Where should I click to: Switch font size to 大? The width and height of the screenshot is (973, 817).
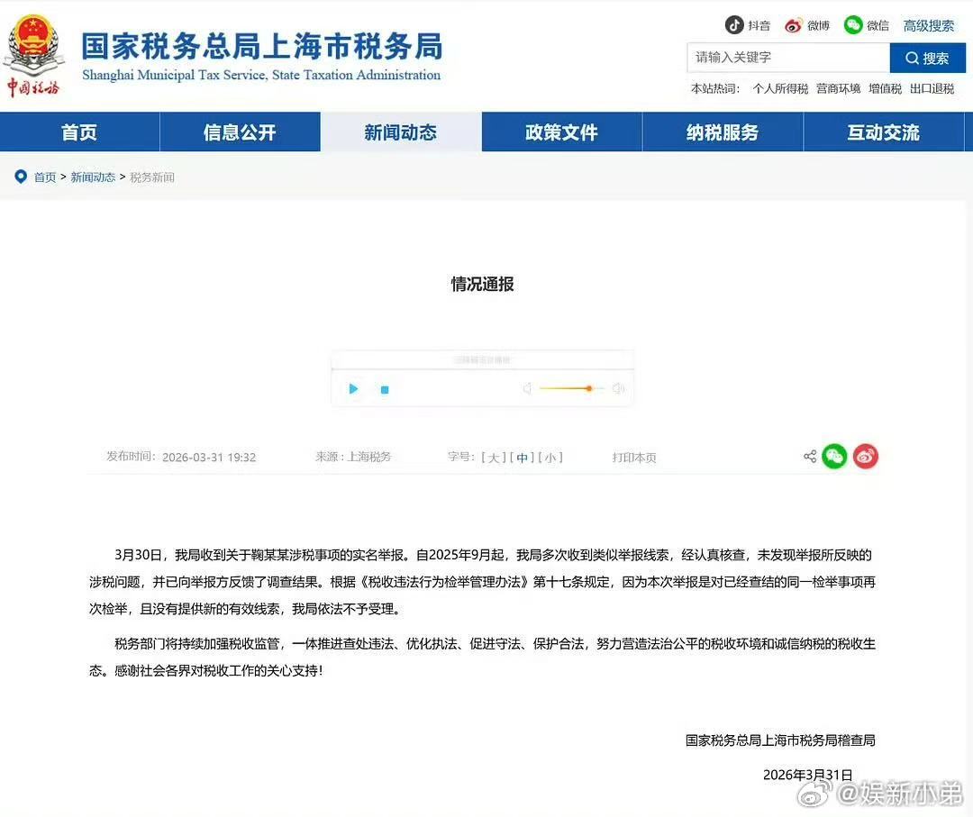493,458
